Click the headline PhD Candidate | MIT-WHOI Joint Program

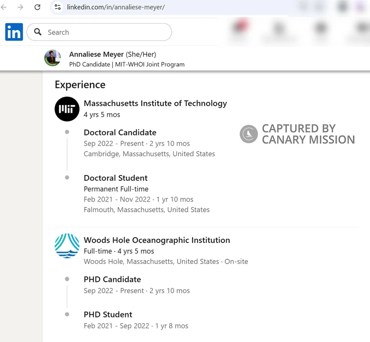point(127,64)
